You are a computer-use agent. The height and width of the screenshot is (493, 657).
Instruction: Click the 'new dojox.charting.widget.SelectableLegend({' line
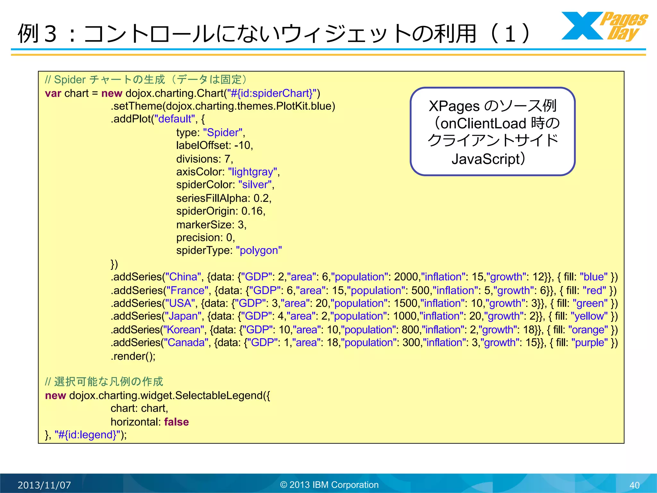[x=158, y=395]
